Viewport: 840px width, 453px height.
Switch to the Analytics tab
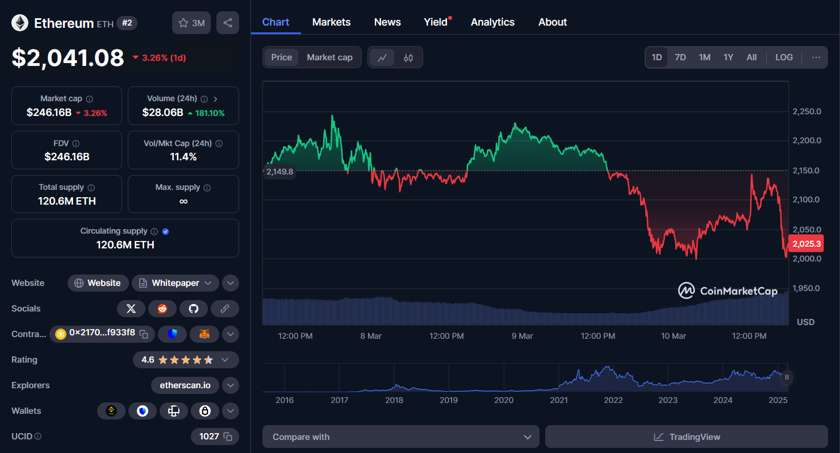(492, 22)
